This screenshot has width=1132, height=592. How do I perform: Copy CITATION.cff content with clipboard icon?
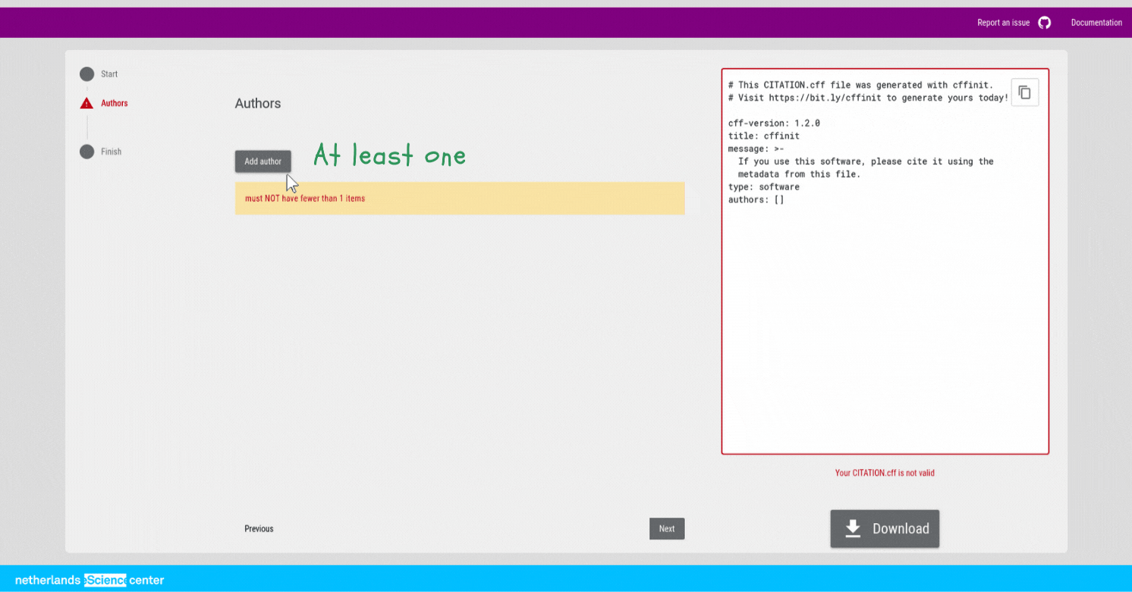pyautogui.click(x=1024, y=92)
